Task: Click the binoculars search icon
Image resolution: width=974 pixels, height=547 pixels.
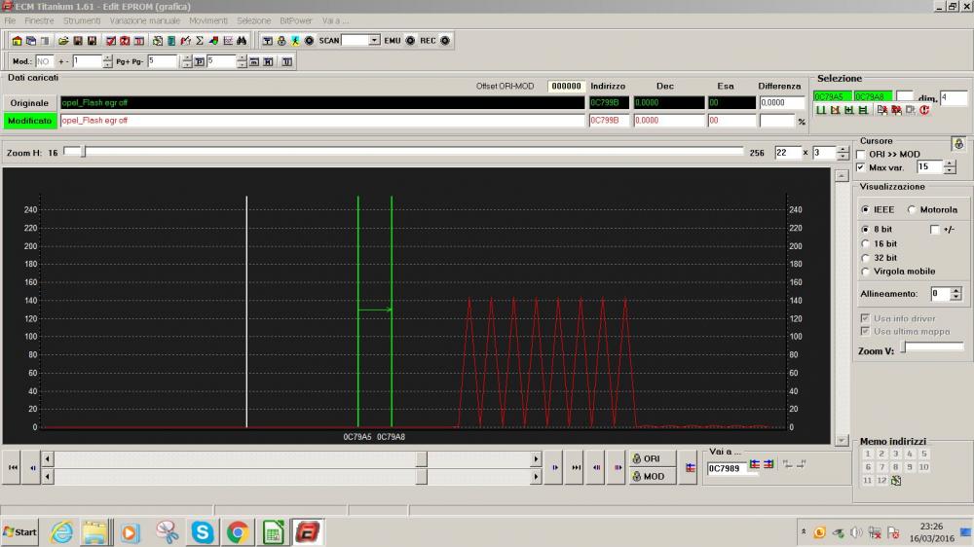Action: [242, 41]
